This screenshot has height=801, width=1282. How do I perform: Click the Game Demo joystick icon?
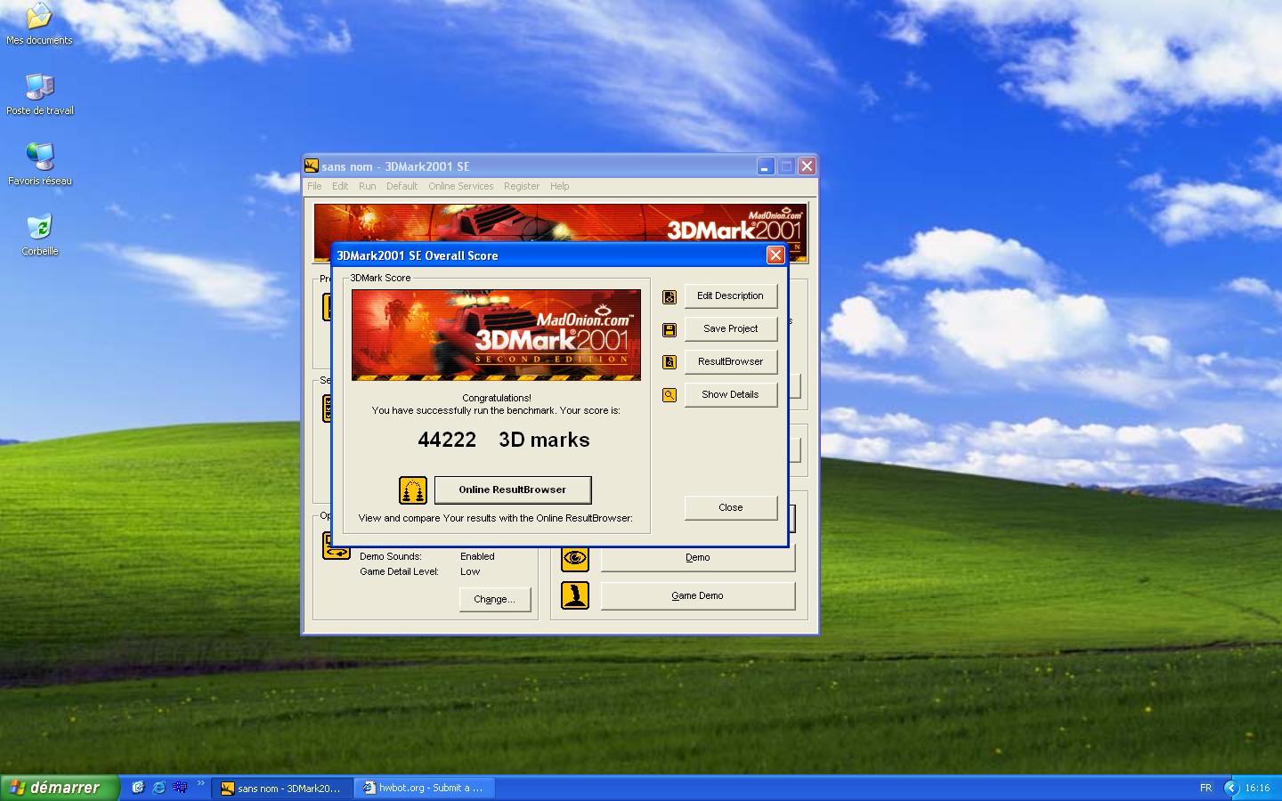(575, 595)
